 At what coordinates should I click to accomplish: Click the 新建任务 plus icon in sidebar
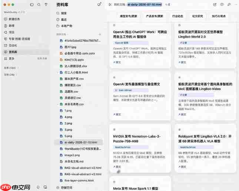pyautogui.click(x=6, y=19)
